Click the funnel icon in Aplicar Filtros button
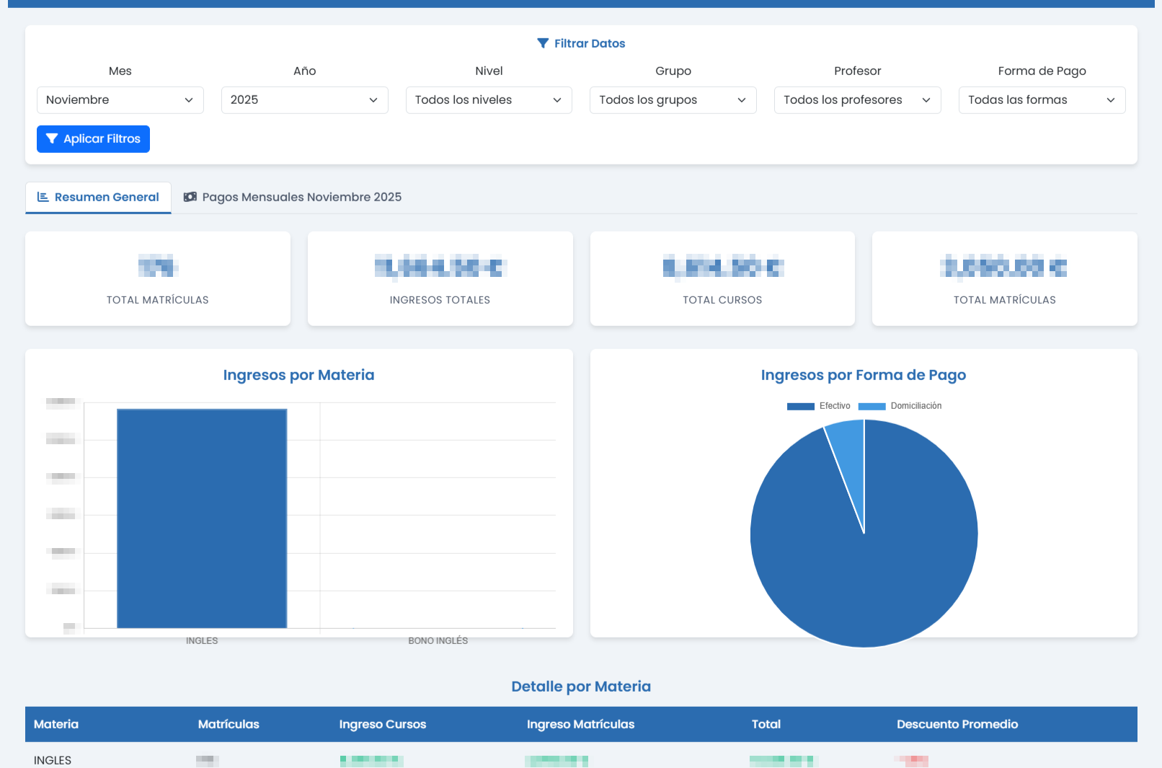The image size is (1162, 768). (52, 139)
